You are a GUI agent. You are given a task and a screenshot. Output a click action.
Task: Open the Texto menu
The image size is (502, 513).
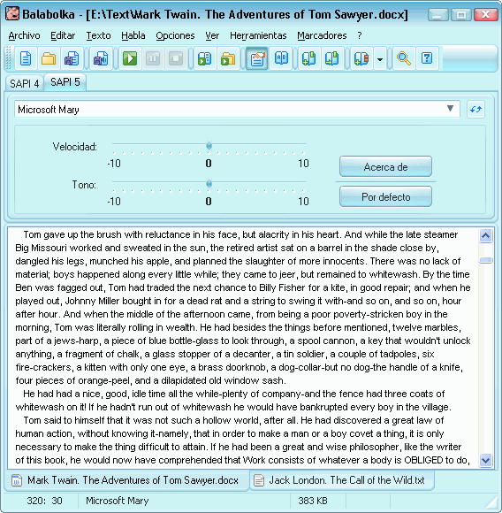[x=98, y=35]
